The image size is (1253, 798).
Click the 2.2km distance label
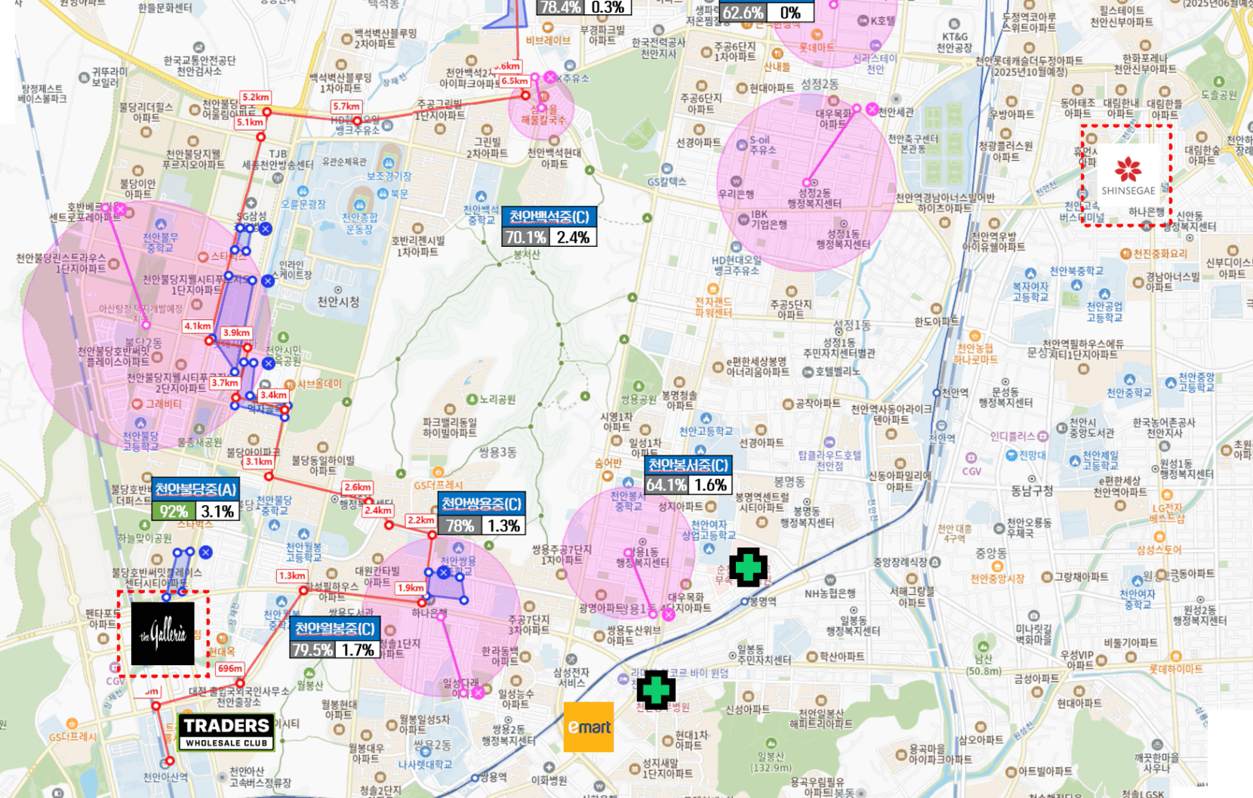coord(420,519)
